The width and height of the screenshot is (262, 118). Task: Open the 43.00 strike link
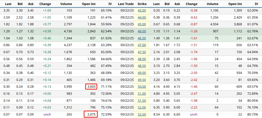tap(142, 11)
